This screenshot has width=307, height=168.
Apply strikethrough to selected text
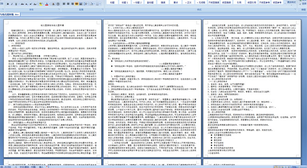pyautogui.click(x=22, y=4)
